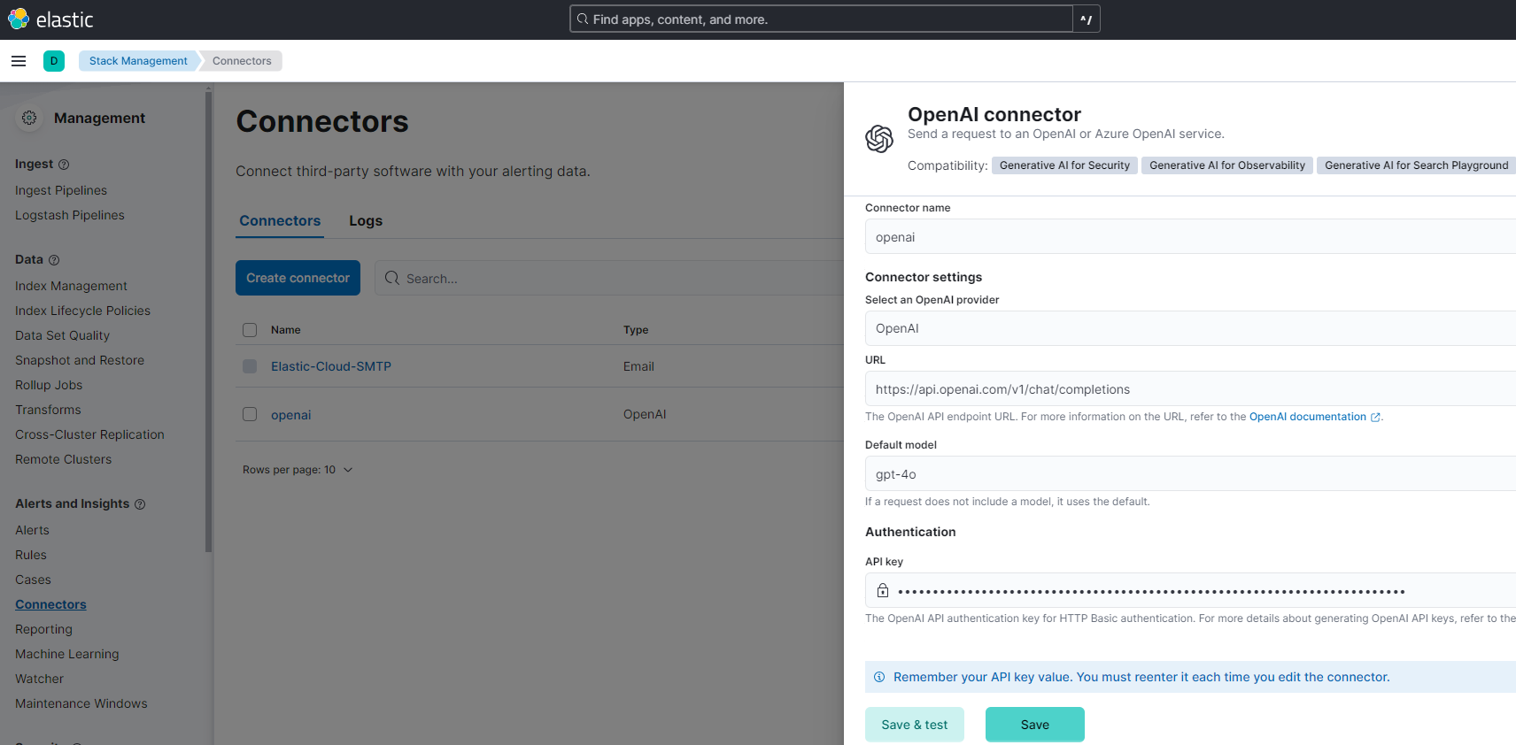Click the Email type cell
1516x745 pixels.
[638, 366]
